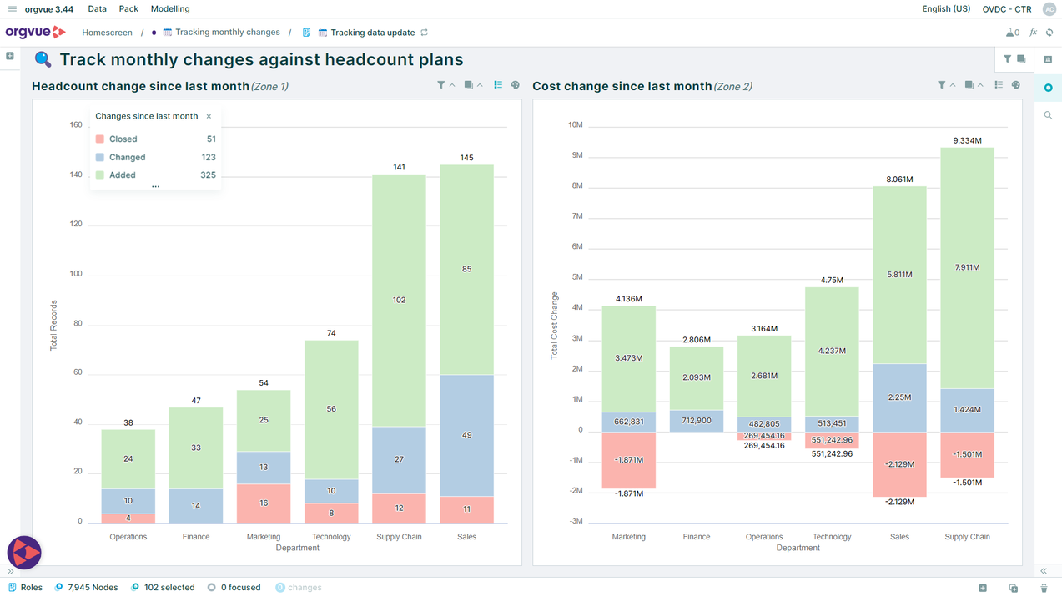Open the Data menu
This screenshot has width=1062, height=597.
pos(97,9)
